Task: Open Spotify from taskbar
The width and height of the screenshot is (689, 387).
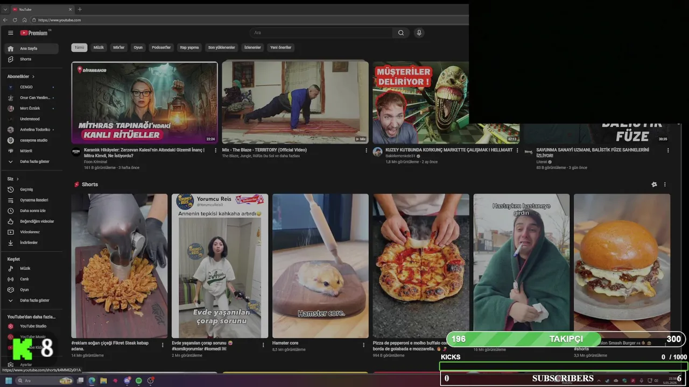Action: click(139, 381)
